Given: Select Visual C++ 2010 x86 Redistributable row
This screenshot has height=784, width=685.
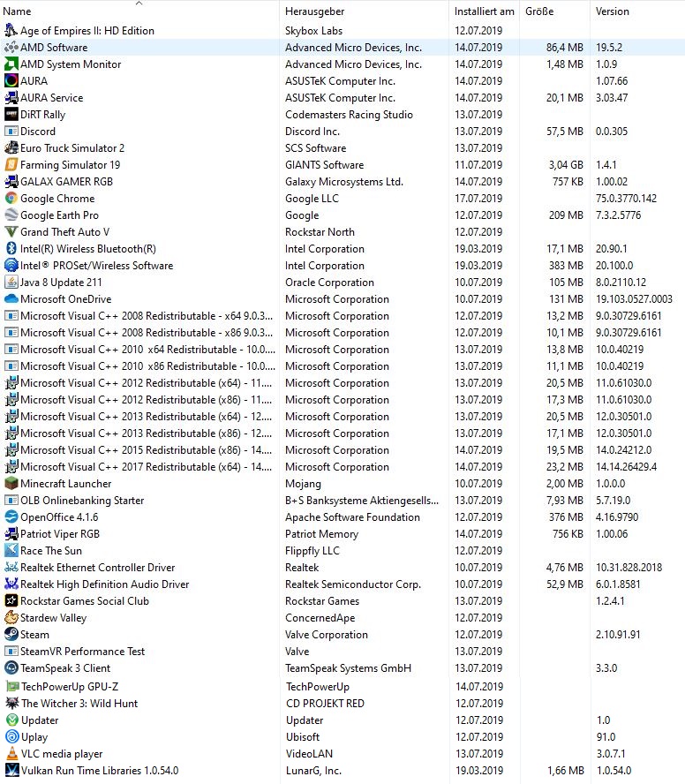Looking at the screenshot, I should coord(342,366).
